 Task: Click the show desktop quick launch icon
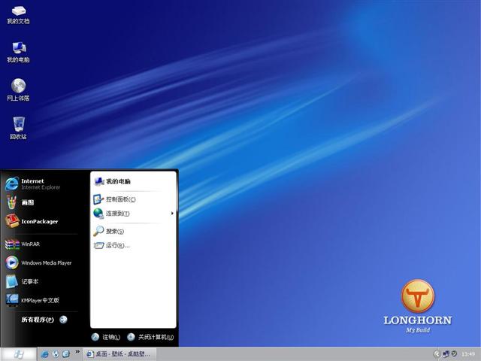66,354
